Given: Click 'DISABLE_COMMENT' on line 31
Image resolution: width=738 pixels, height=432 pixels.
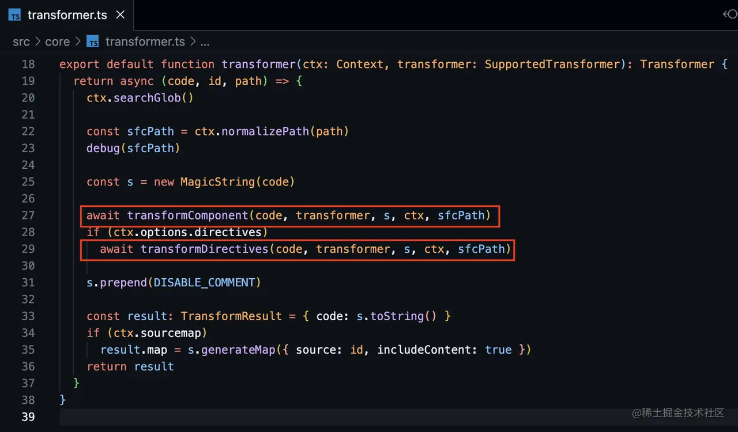Looking at the screenshot, I should 204,282.
